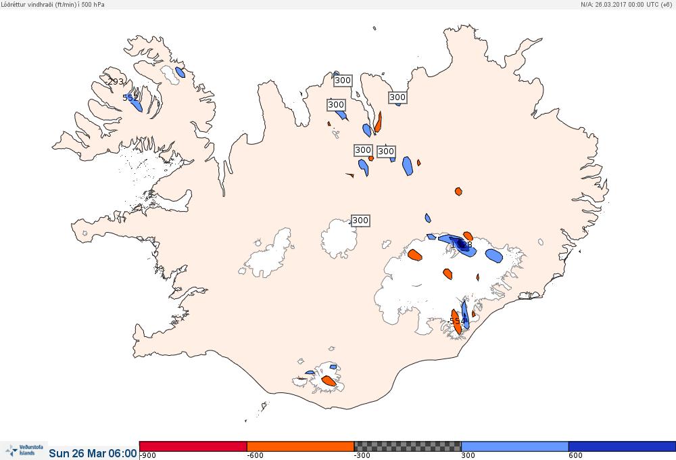
Task: Select the red legend color band
Action: pyautogui.click(x=193, y=446)
